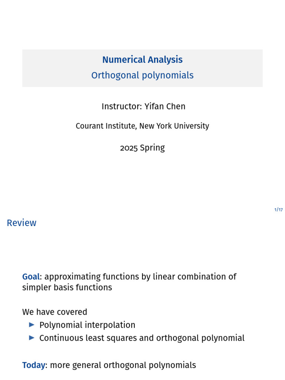Select the "We have covered" line

(55, 312)
